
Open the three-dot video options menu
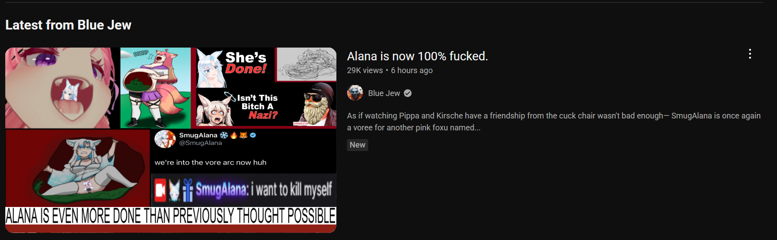click(750, 54)
